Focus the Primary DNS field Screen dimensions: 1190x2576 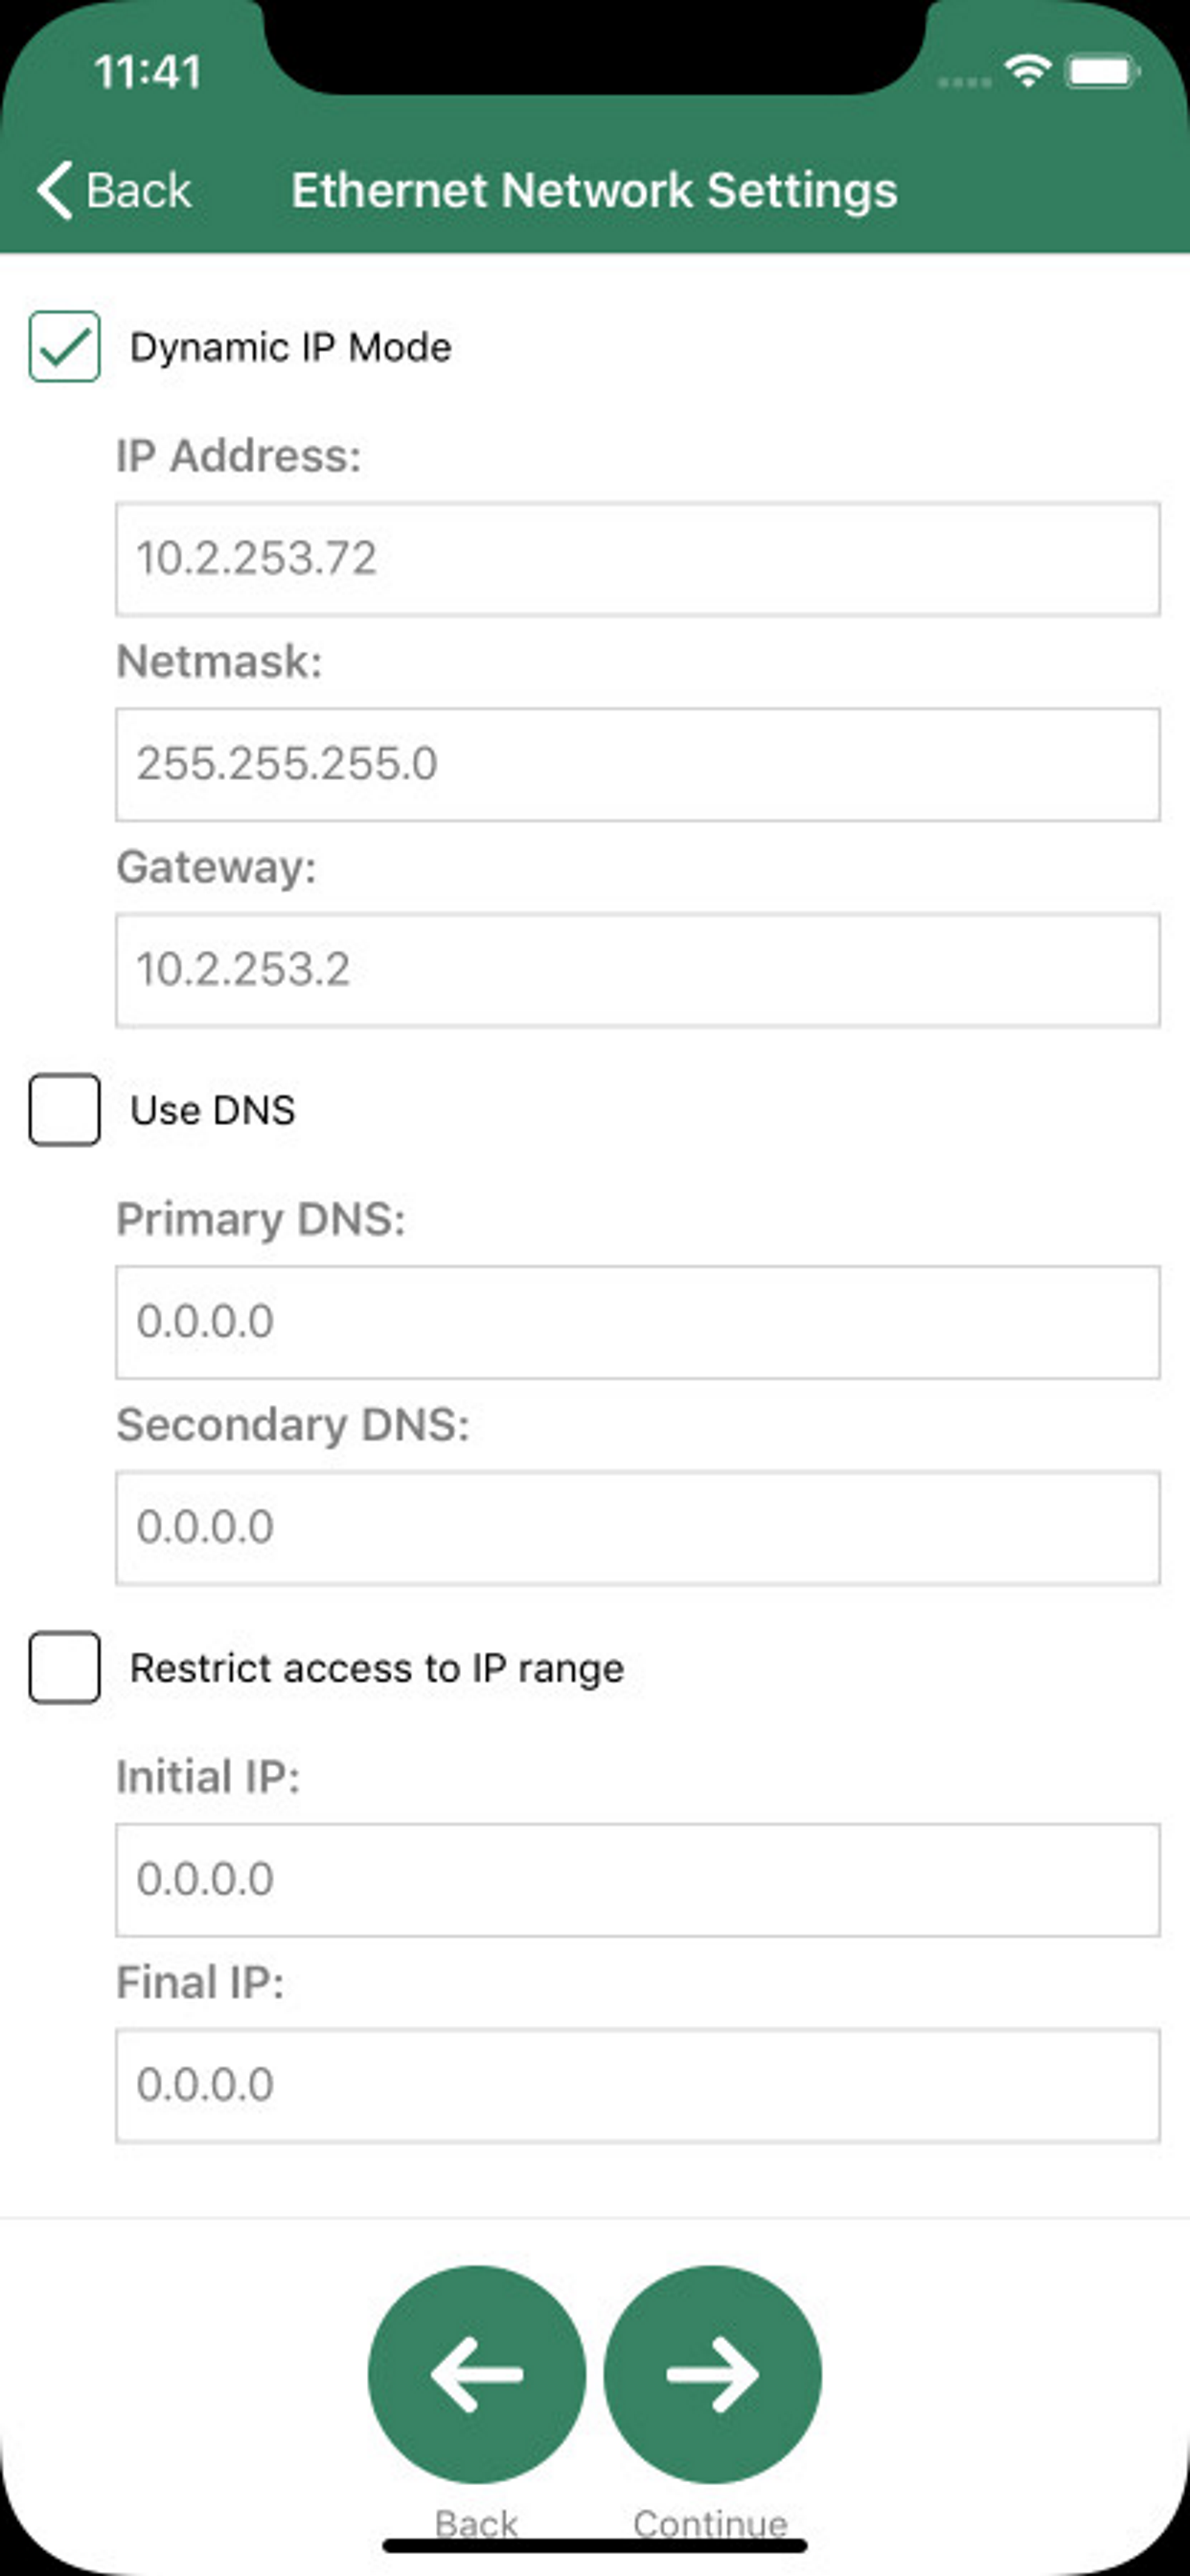(x=637, y=1322)
